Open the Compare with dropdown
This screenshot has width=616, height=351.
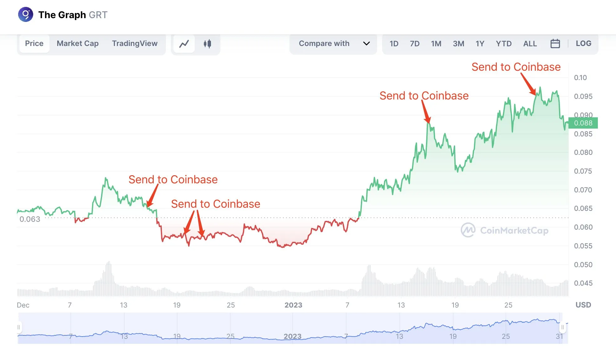pos(324,43)
